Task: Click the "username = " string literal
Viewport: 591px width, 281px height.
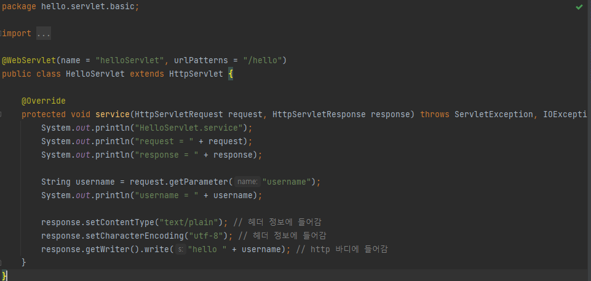Action: pyautogui.click(x=167, y=196)
